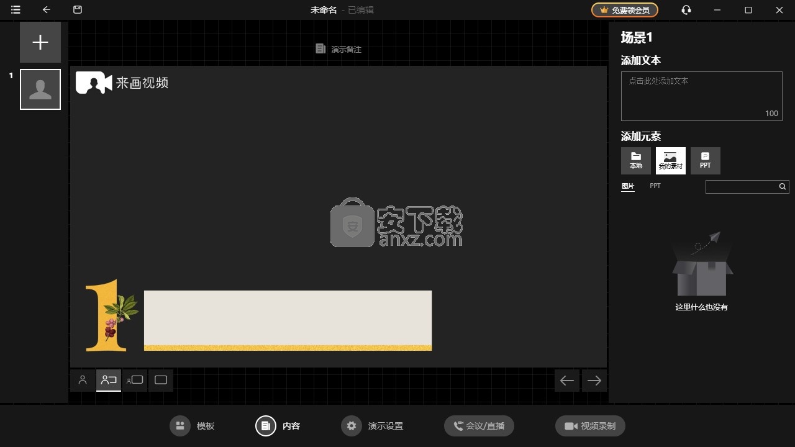Select content-only layout icon
Screen dimensions: 795x447
point(161,381)
